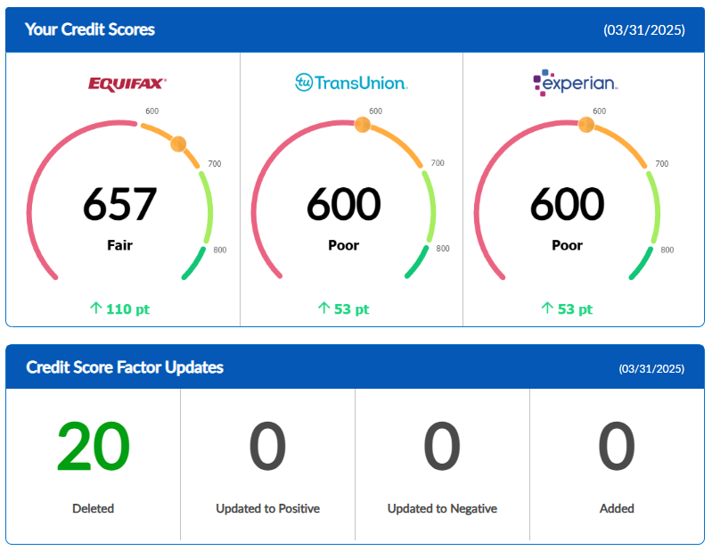Click the Added count 0
The width and height of the screenshot is (712, 551).
617,446
